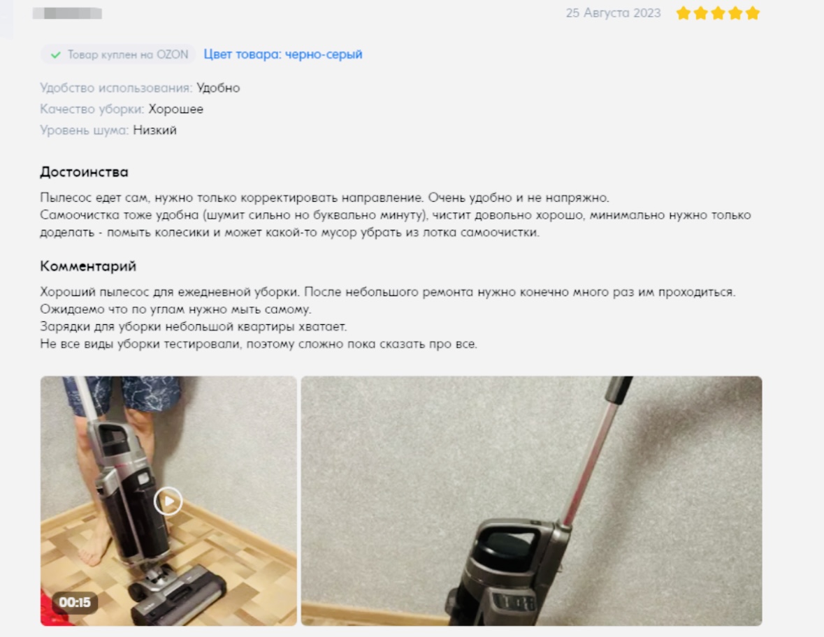The height and width of the screenshot is (637, 824).
Task: Click the 'Достоинства' heading
Action: pyautogui.click(x=84, y=173)
